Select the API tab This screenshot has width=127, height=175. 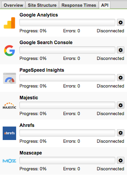click(105, 5)
